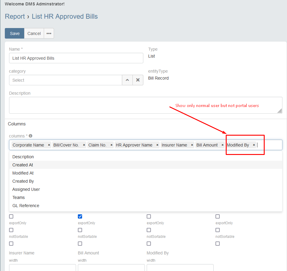This screenshot has height=271, width=287.
Task: Choose Assigned User from the columns dropdown
Action: 26,189
